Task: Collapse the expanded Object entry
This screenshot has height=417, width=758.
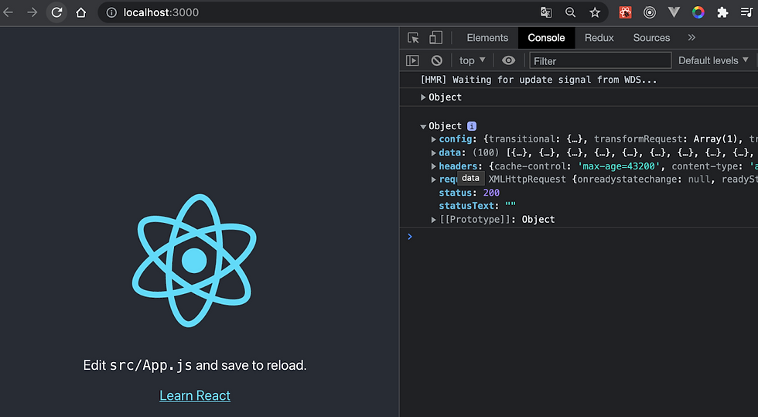Action: tap(423, 127)
